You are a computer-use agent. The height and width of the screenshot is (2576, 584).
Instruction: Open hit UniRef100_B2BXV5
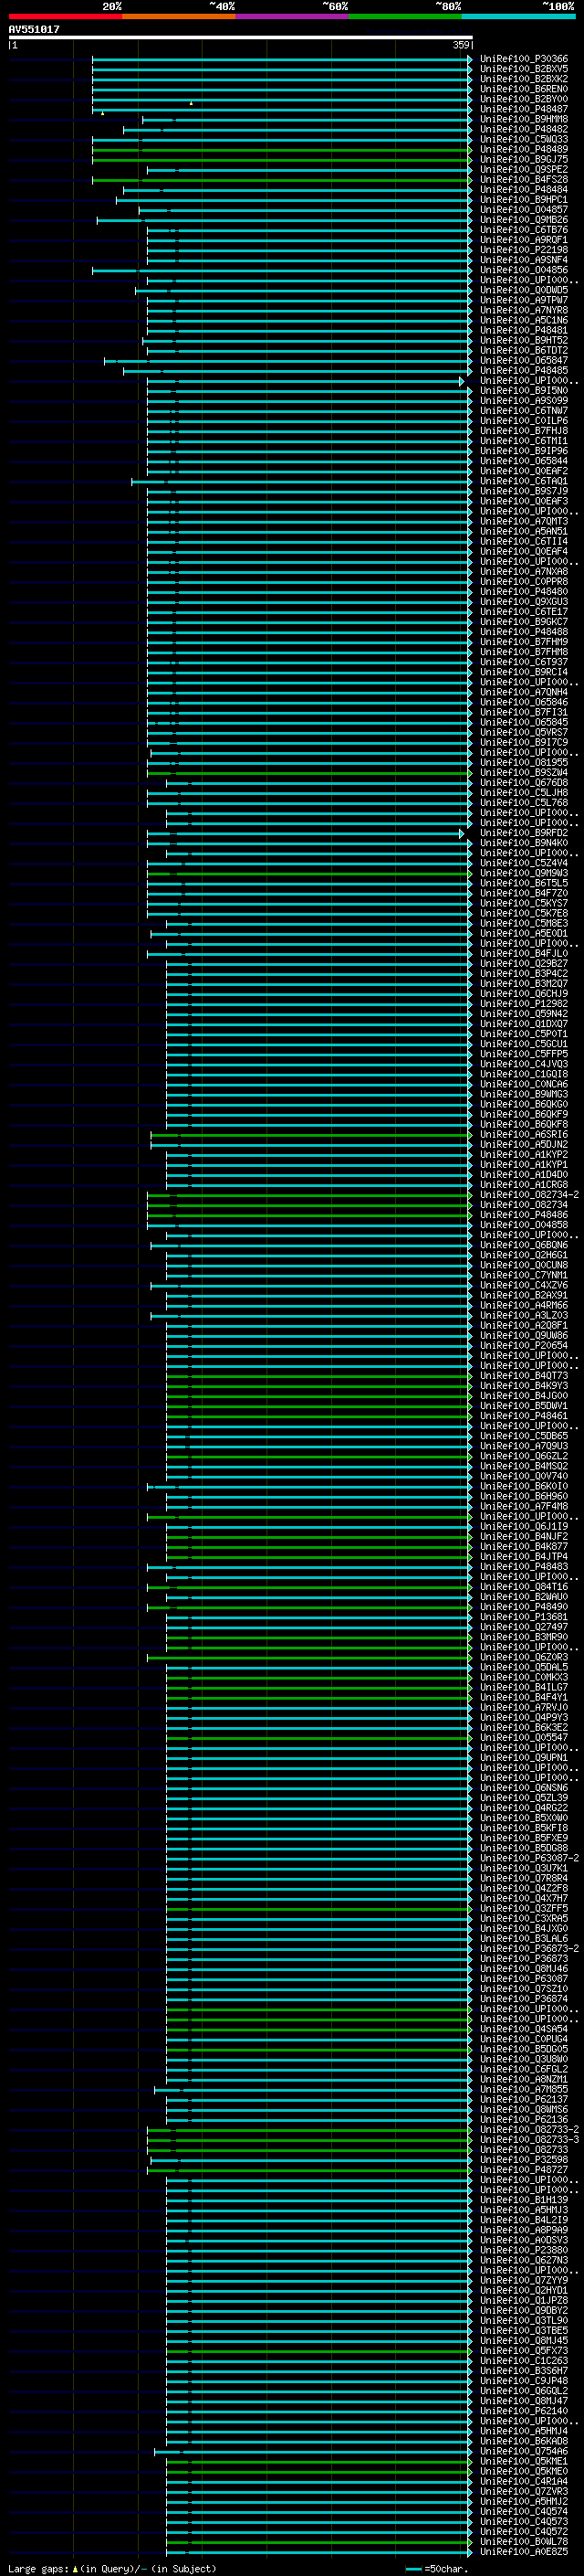[x=523, y=69]
